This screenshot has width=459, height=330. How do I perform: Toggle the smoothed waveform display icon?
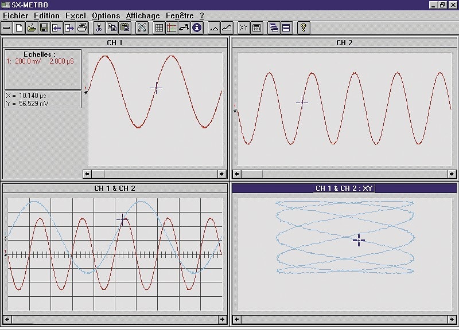(x=226, y=27)
